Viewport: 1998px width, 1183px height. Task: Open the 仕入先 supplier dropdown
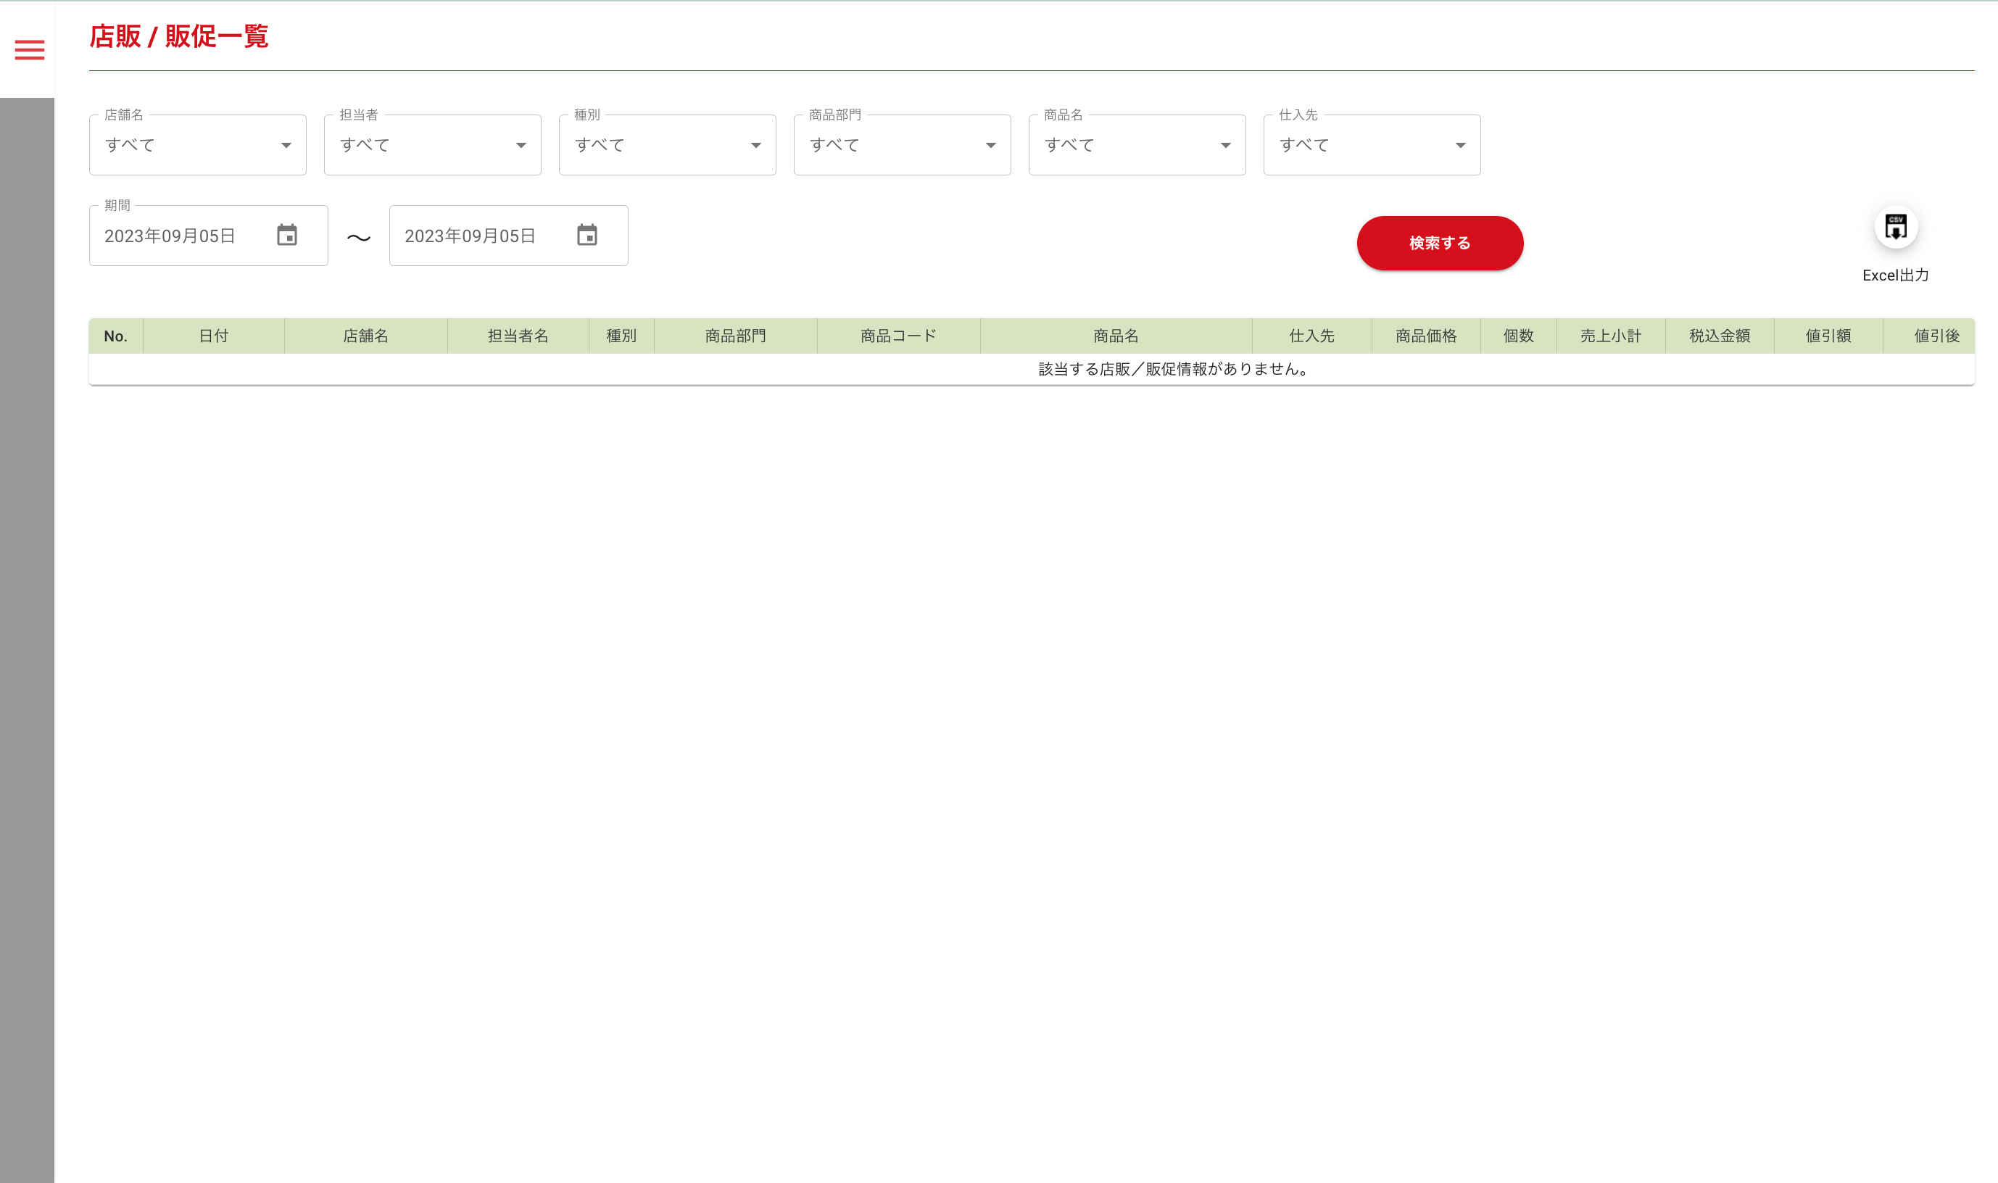[1372, 145]
